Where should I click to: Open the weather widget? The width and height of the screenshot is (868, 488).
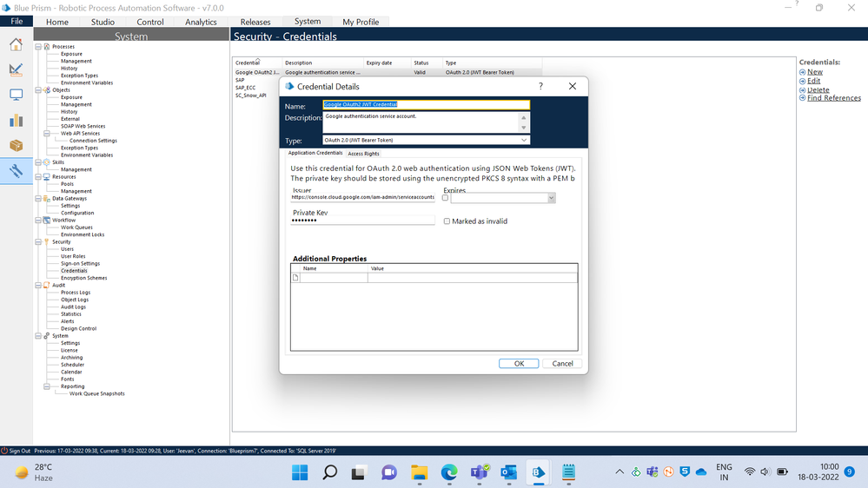pos(35,472)
